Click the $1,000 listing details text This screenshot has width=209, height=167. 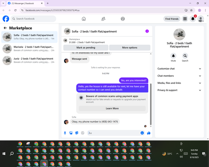pyautogui.click(x=87, y=42)
